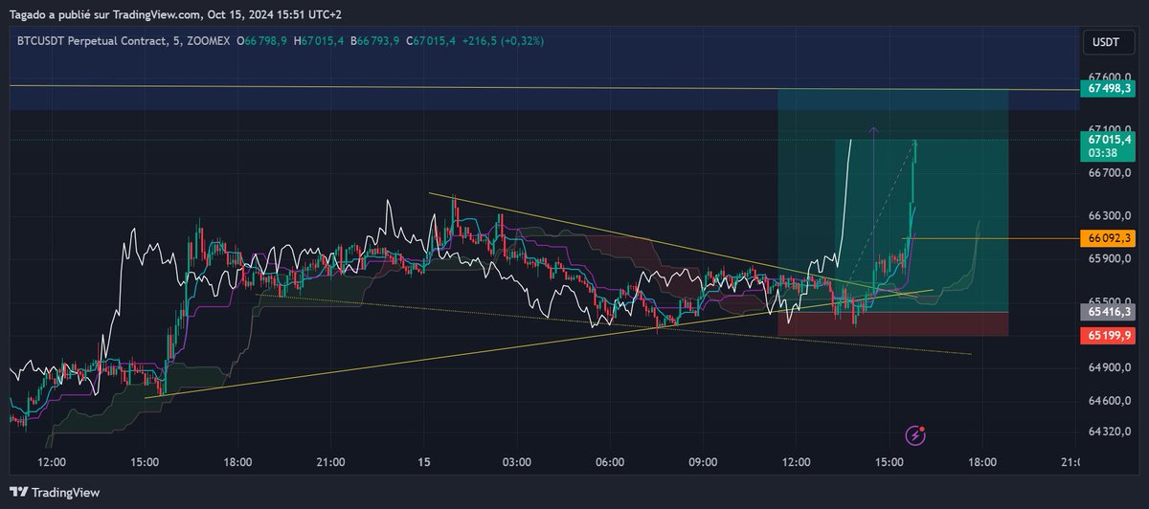
Task: Select the close value C67015,4
Action: pyautogui.click(x=431, y=40)
